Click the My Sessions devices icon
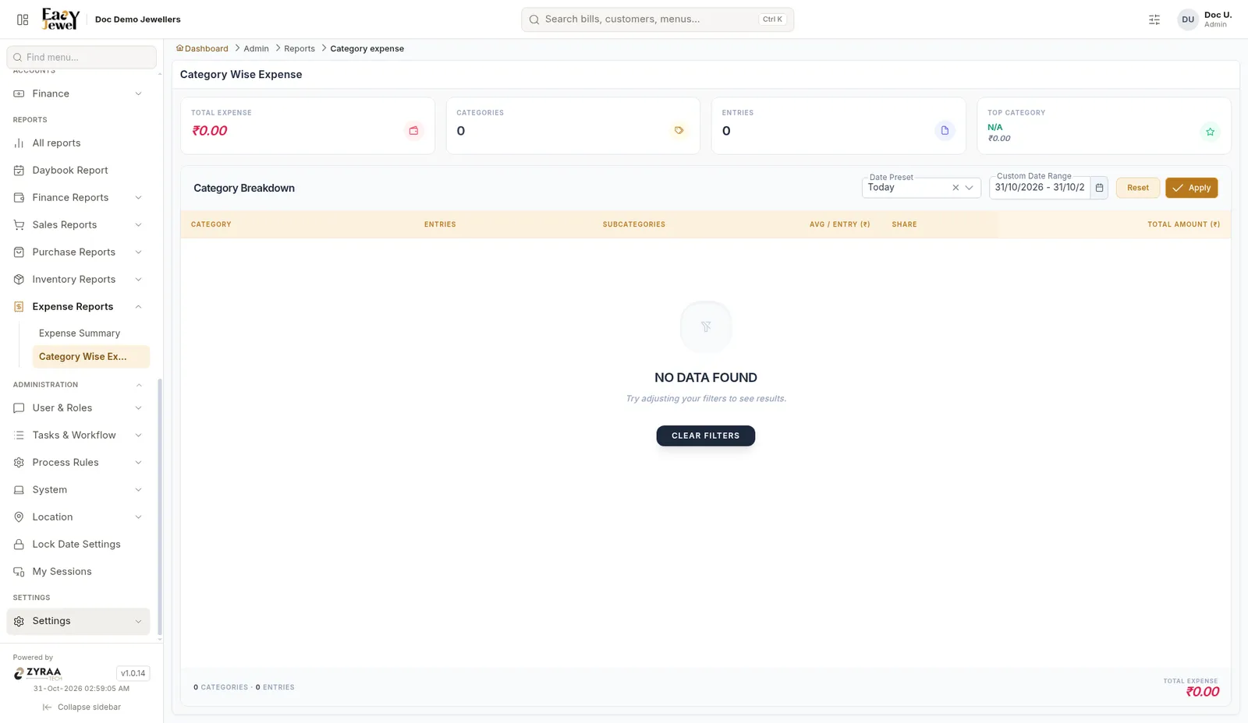This screenshot has height=723, width=1248. click(19, 572)
